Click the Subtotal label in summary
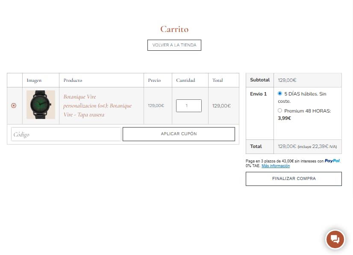Screen dimensions: 353x255 (x=260, y=80)
